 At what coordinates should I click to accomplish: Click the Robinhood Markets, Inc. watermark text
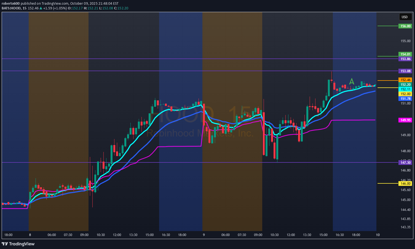tap(200, 133)
